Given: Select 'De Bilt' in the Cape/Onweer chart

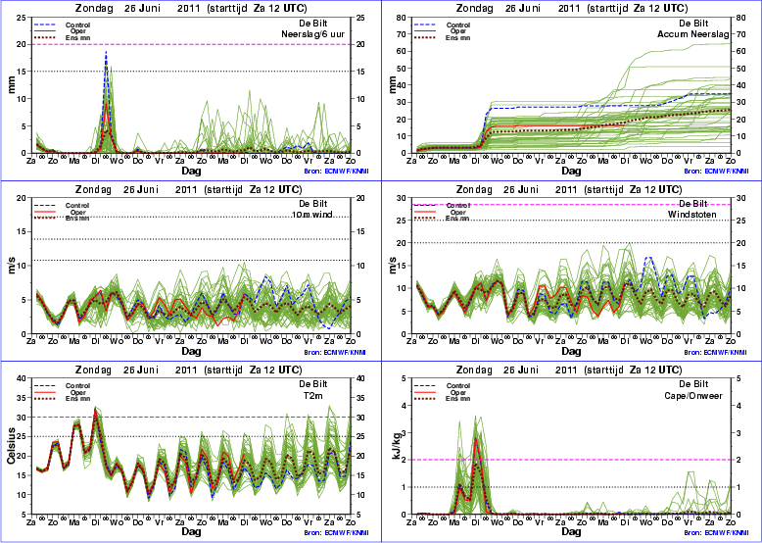Looking at the screenshot, I should [693, 384].
